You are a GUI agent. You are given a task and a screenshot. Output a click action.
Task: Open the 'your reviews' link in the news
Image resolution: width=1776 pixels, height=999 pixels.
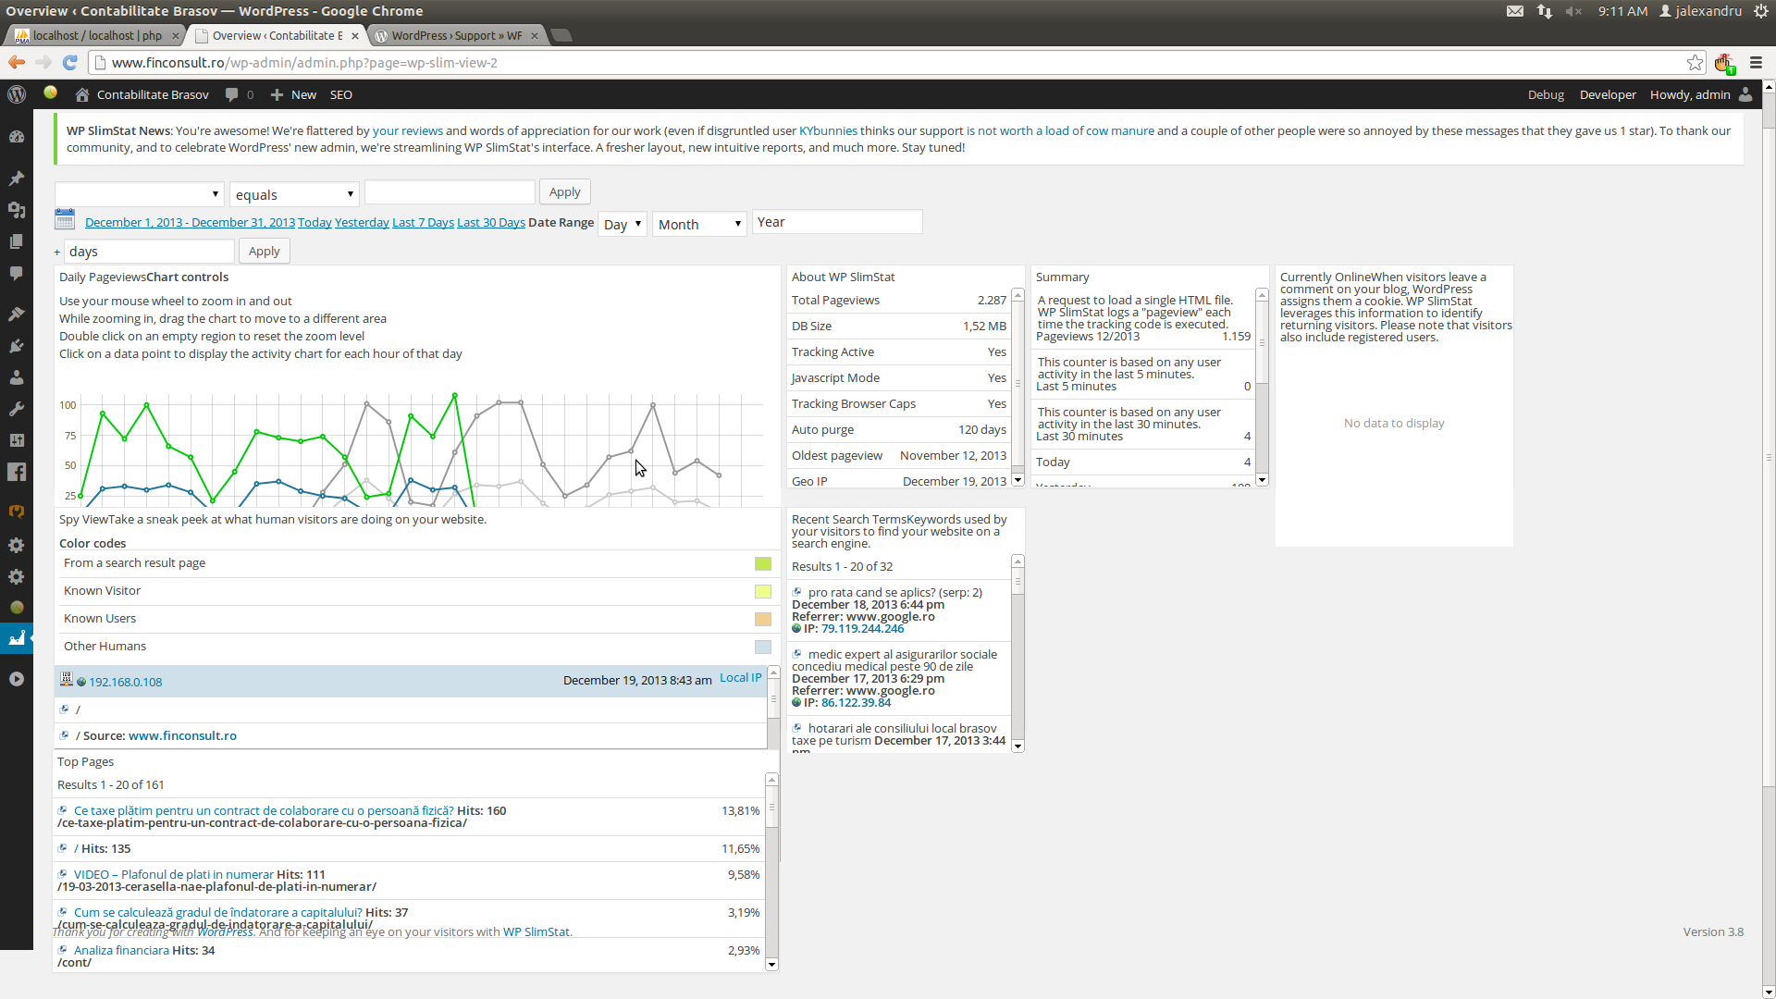coord(408,130)
